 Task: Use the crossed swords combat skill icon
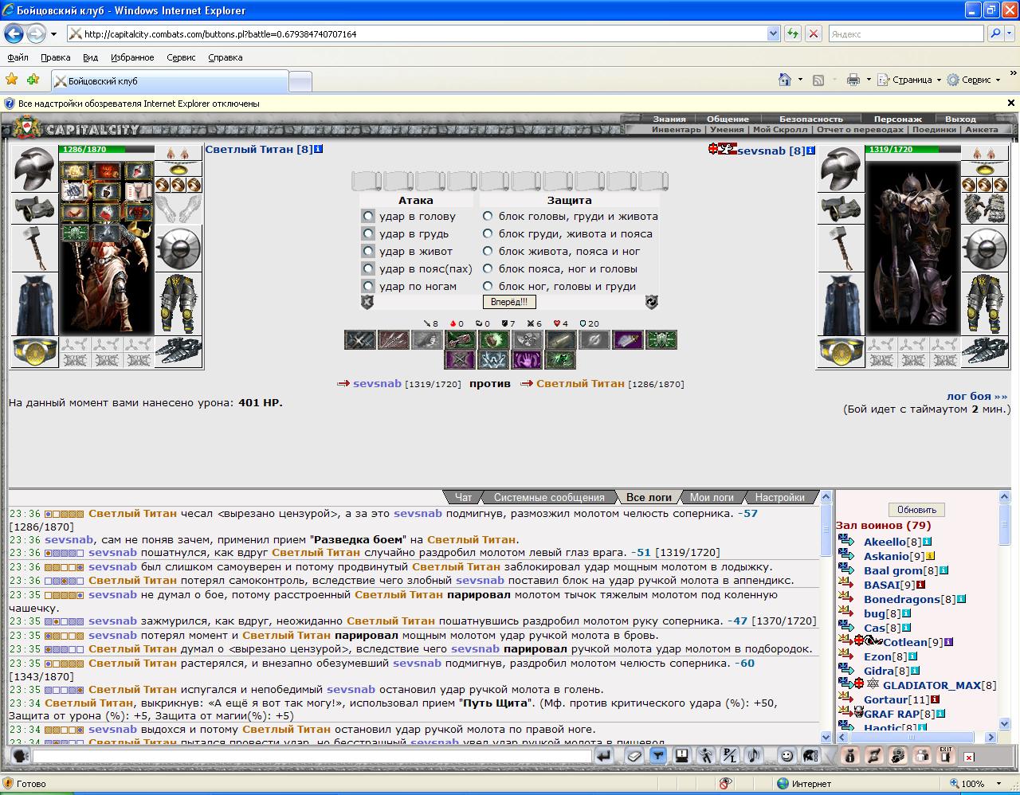360,340
